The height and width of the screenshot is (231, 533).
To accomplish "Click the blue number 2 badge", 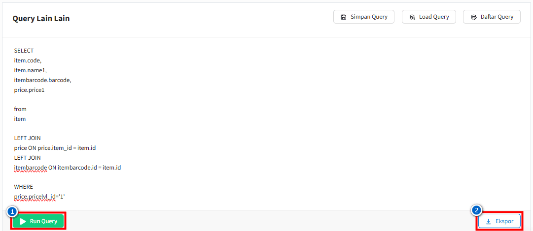I will click(x=476, y=210).
